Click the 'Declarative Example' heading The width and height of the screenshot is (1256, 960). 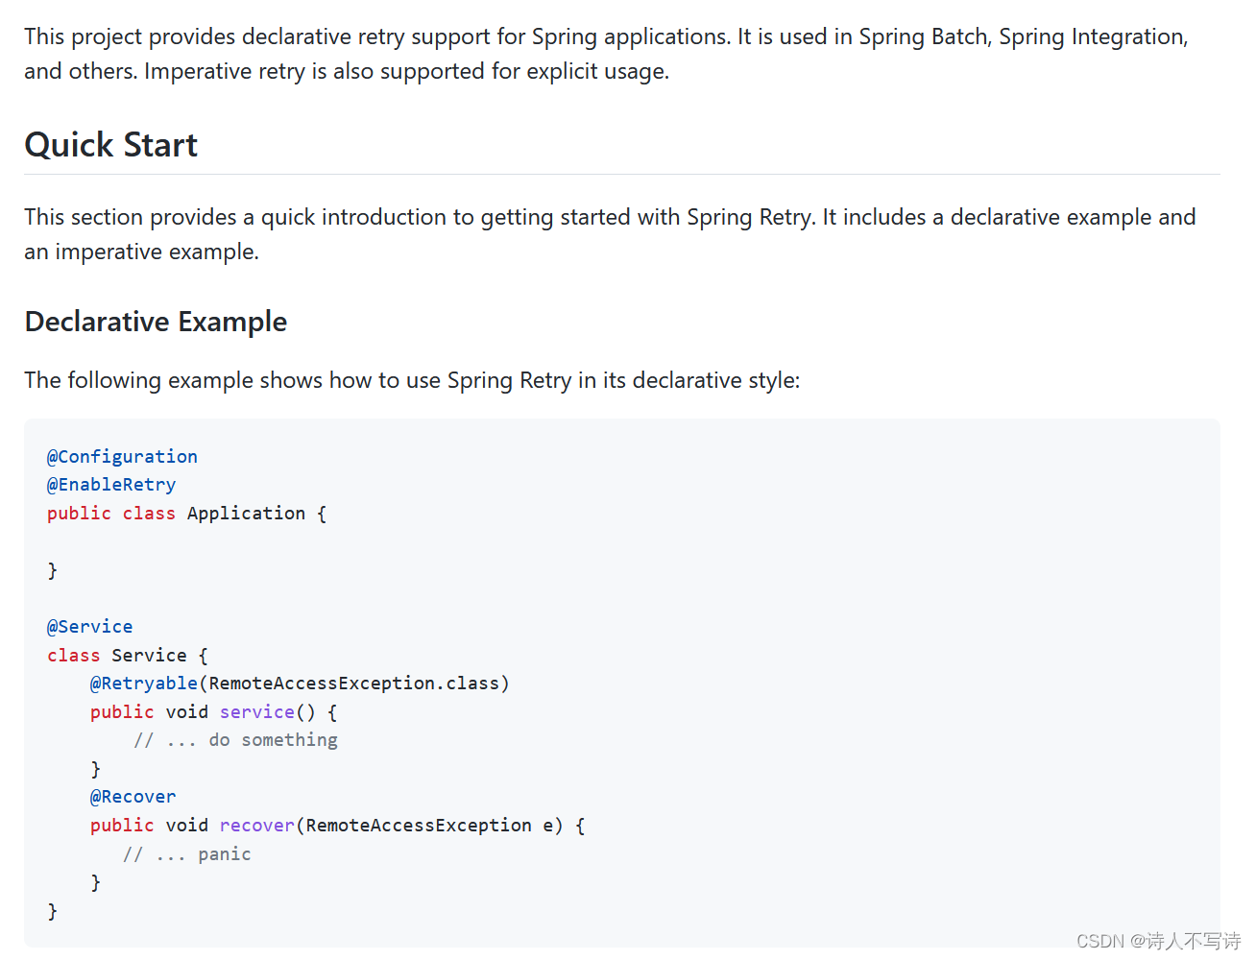[156, 322]
